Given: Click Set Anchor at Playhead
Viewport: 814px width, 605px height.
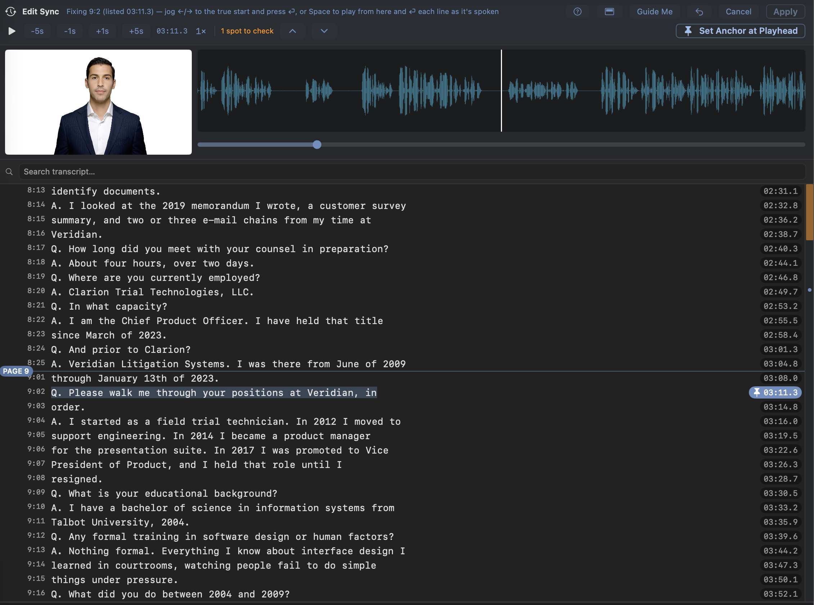Looking at the screenshot, I should [740, 31].
